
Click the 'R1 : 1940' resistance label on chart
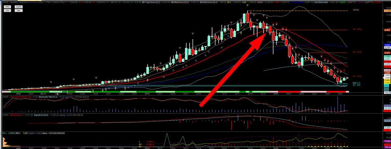click(358, 76)
